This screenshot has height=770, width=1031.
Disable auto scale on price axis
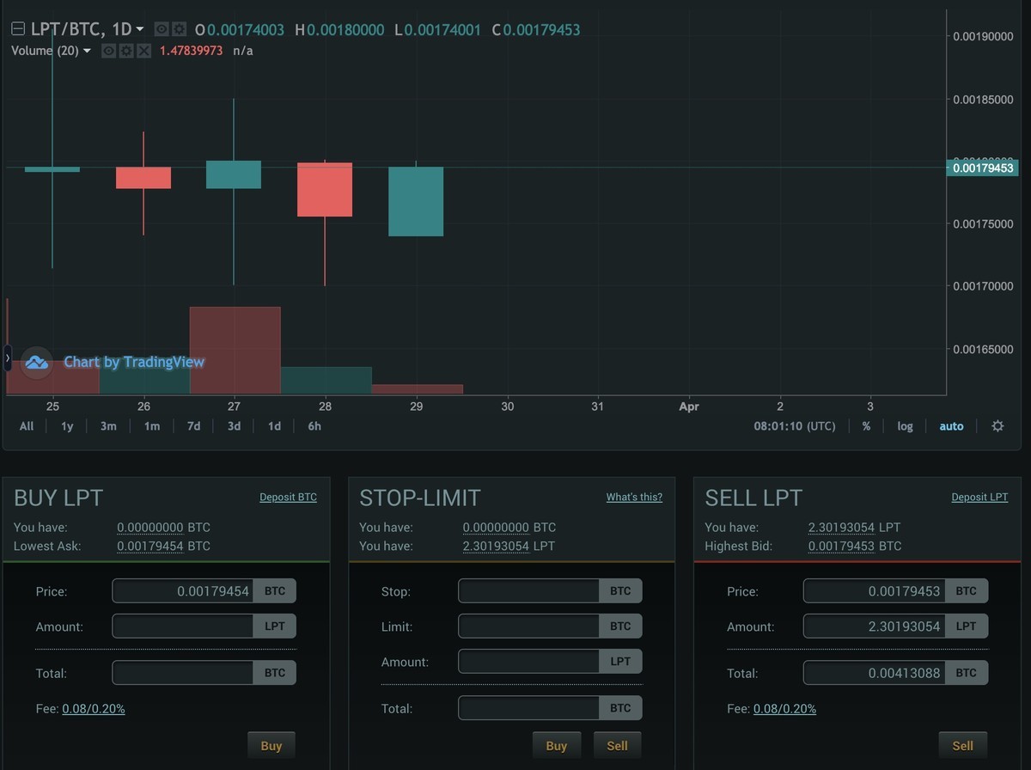click(x=951, y=425)
